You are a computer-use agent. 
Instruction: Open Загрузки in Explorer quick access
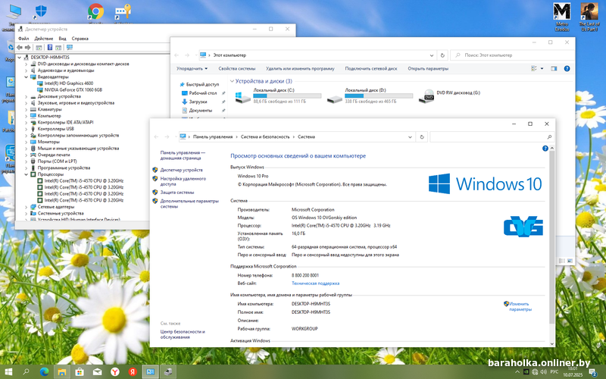(198, 102)
